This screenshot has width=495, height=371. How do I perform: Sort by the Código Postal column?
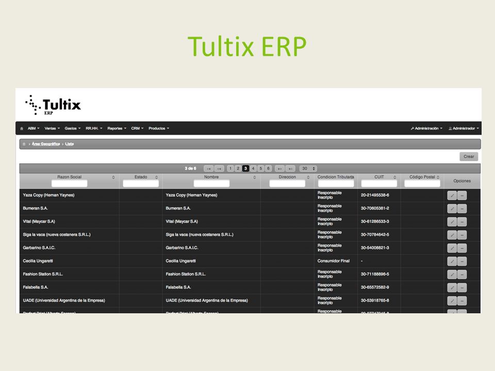pos(438,177)
